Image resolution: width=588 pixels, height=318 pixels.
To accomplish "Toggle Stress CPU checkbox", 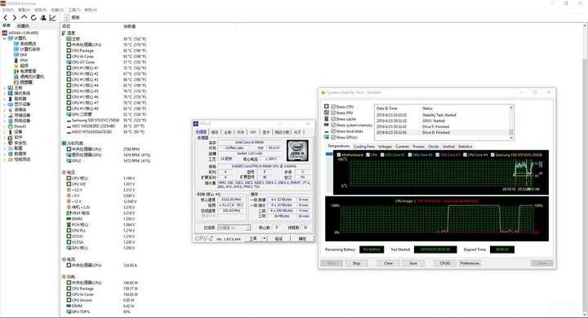I will click(x=333, y=107).
